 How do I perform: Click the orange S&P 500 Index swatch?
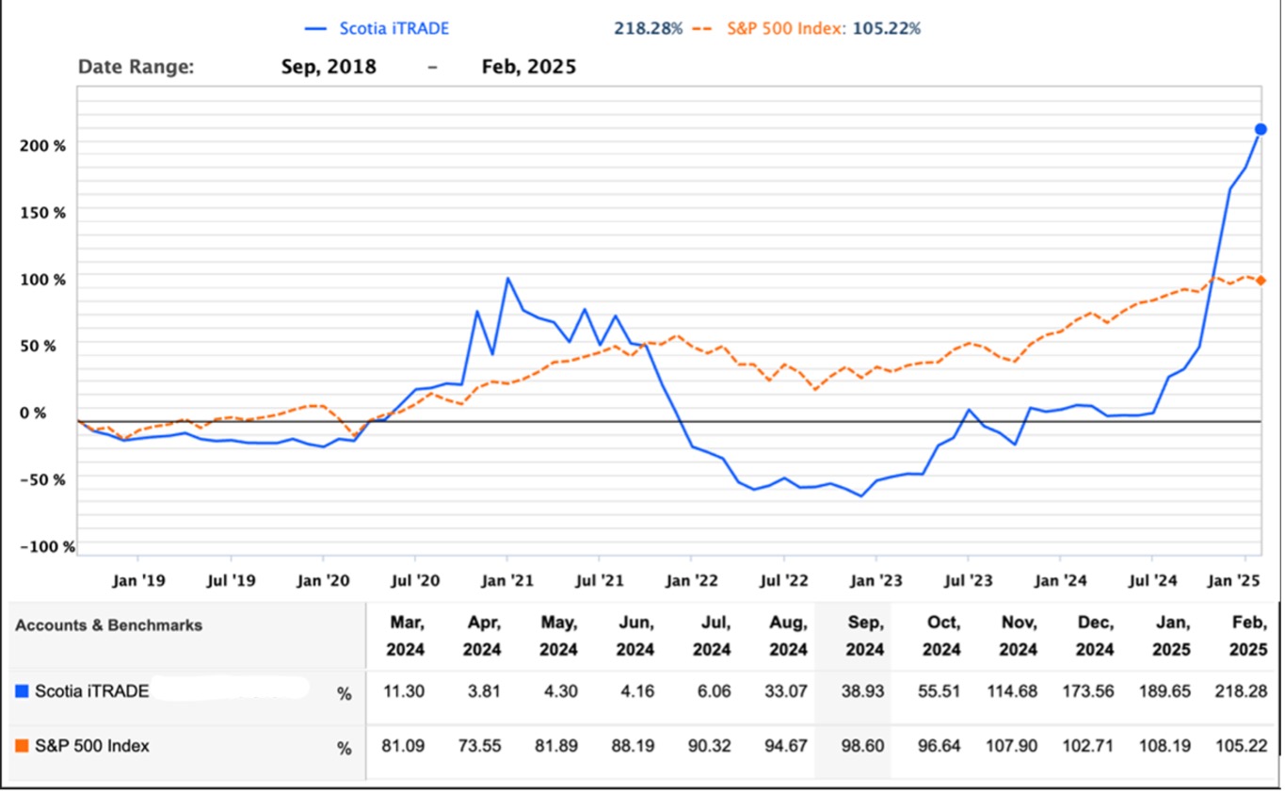pyautogui.click(x=22, y=746)
